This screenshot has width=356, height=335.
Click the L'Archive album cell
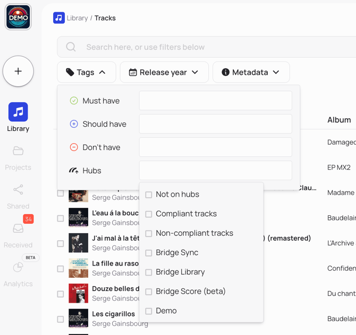[341, 243]
